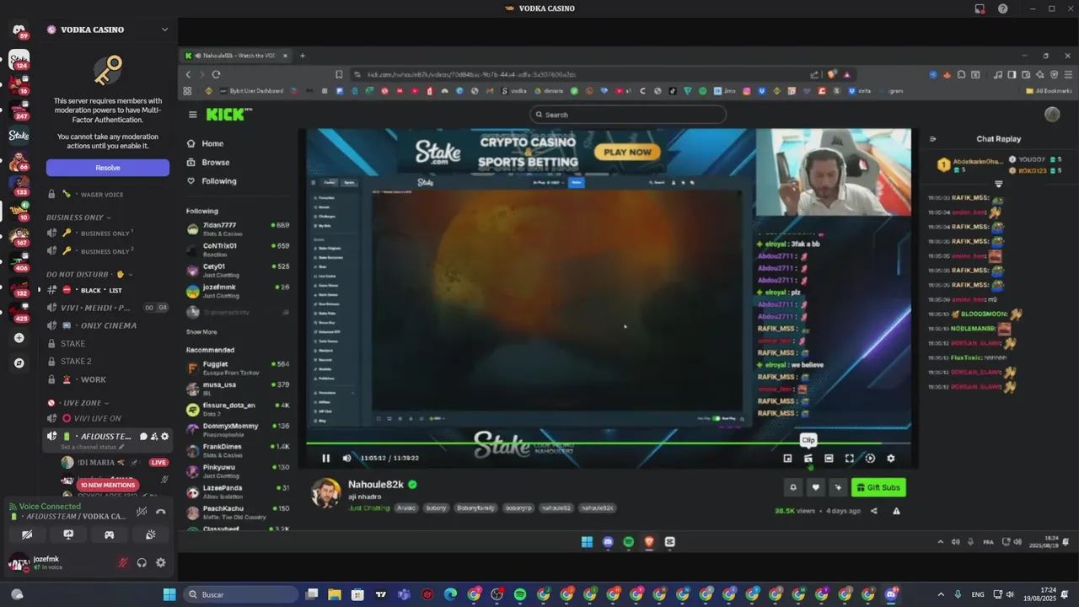Open playback speed control in player
1079x607 pixels.
point(870,459)
